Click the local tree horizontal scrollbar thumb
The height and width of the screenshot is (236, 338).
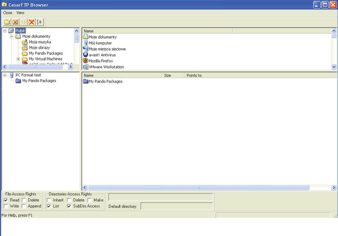coord(35,67)
